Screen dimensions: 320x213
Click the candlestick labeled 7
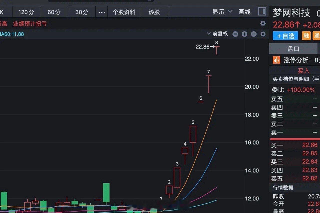coord(208,84)
